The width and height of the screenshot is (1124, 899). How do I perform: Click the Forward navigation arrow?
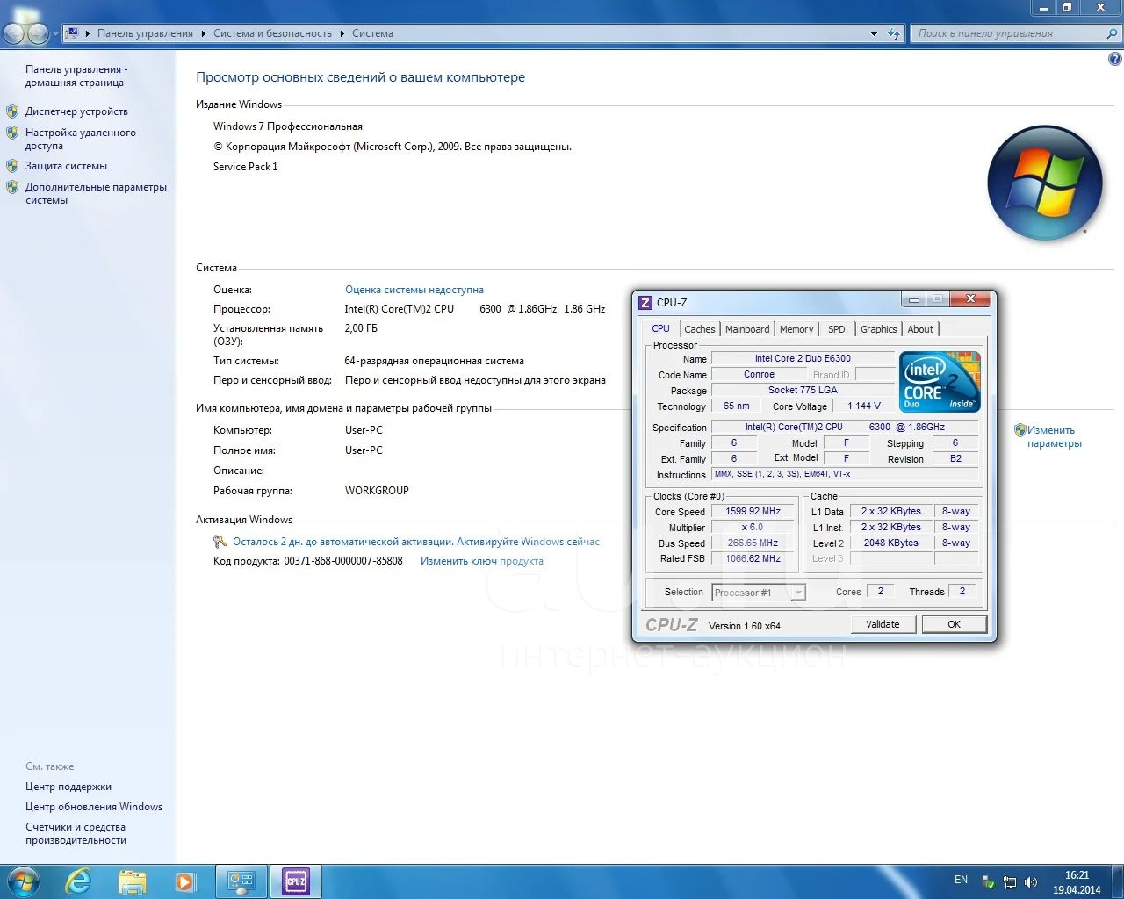tap(38, 33)
